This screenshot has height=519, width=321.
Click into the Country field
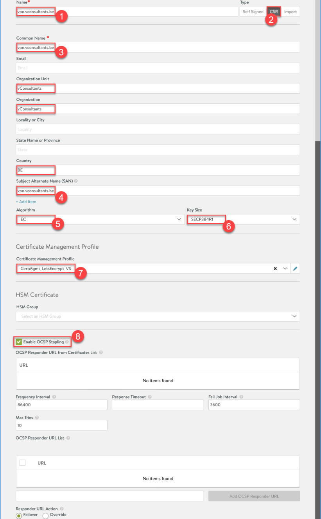(158, 170)
